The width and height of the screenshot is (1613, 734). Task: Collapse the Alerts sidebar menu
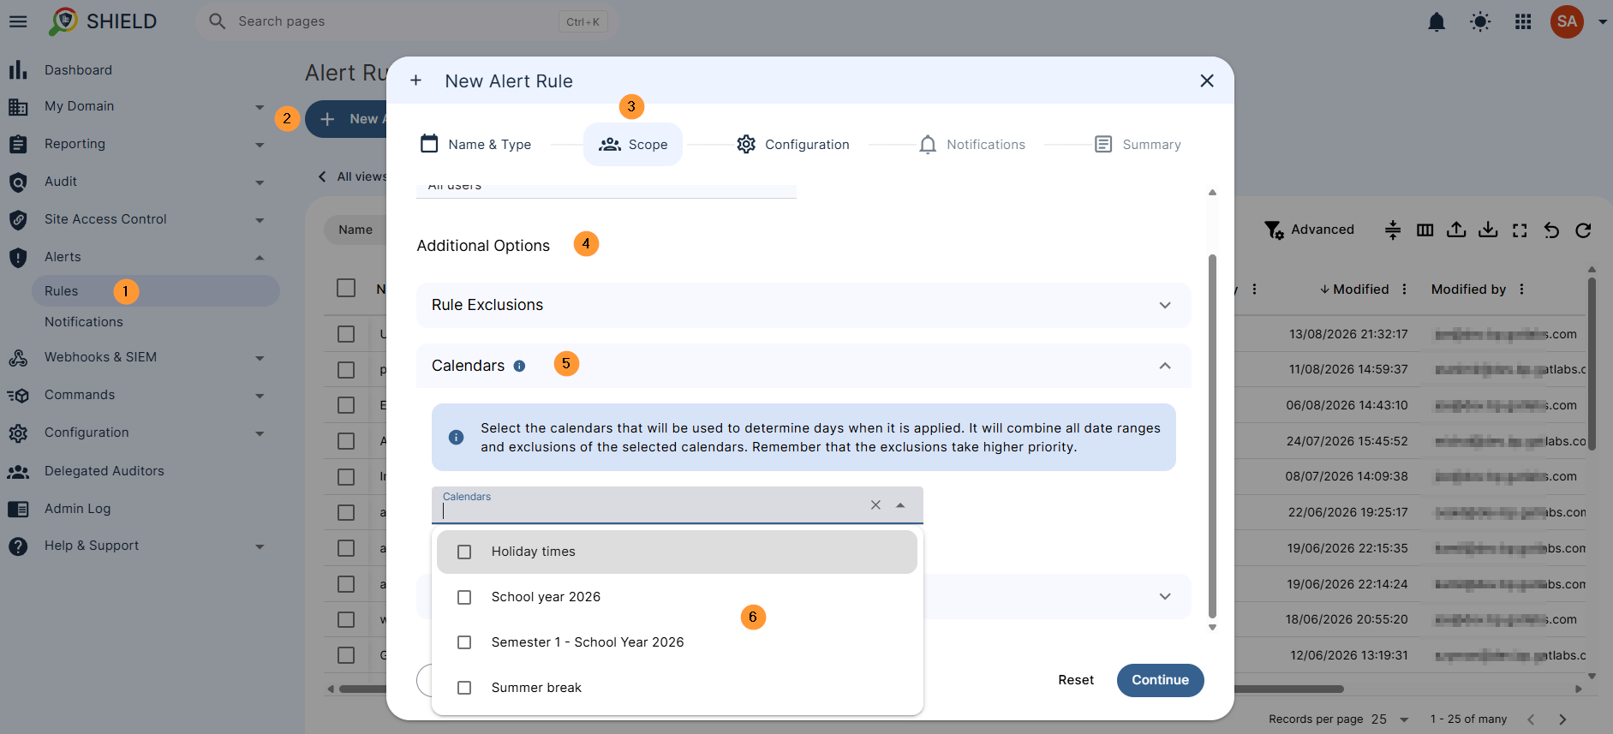click(x=260, y=257)
